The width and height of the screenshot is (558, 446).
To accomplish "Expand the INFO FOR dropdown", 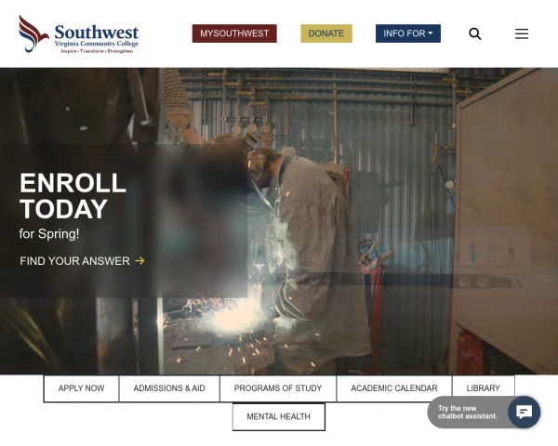I will coord(408,33).
